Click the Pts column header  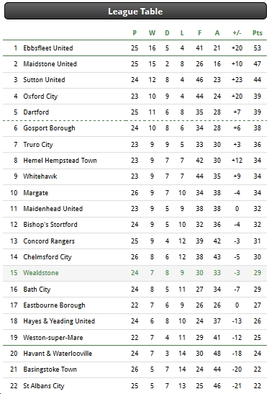(x=257, y=33)
